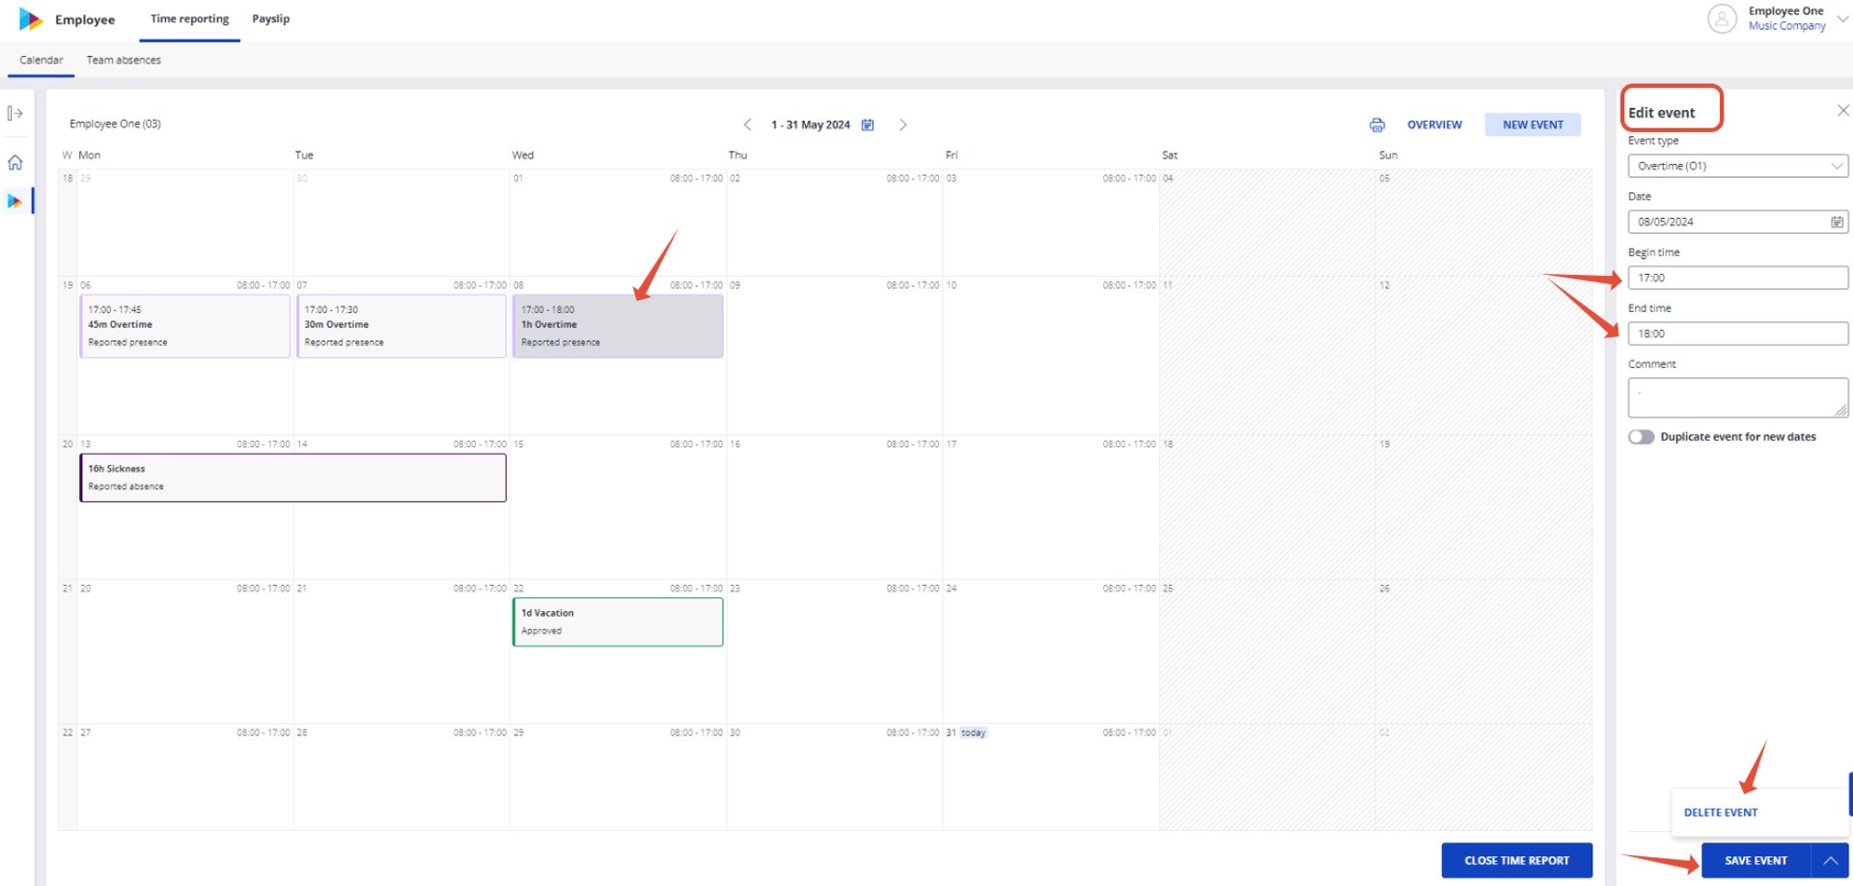The image size is (1853, 886).
Task: Select the 1d Vacation approved event
Action: 618,622
